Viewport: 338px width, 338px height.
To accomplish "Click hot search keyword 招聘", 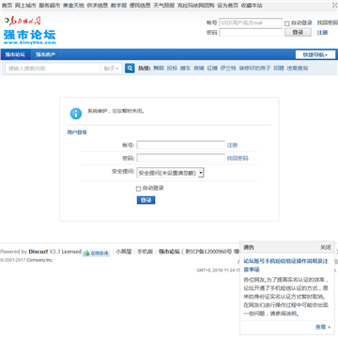I will 279,69.
